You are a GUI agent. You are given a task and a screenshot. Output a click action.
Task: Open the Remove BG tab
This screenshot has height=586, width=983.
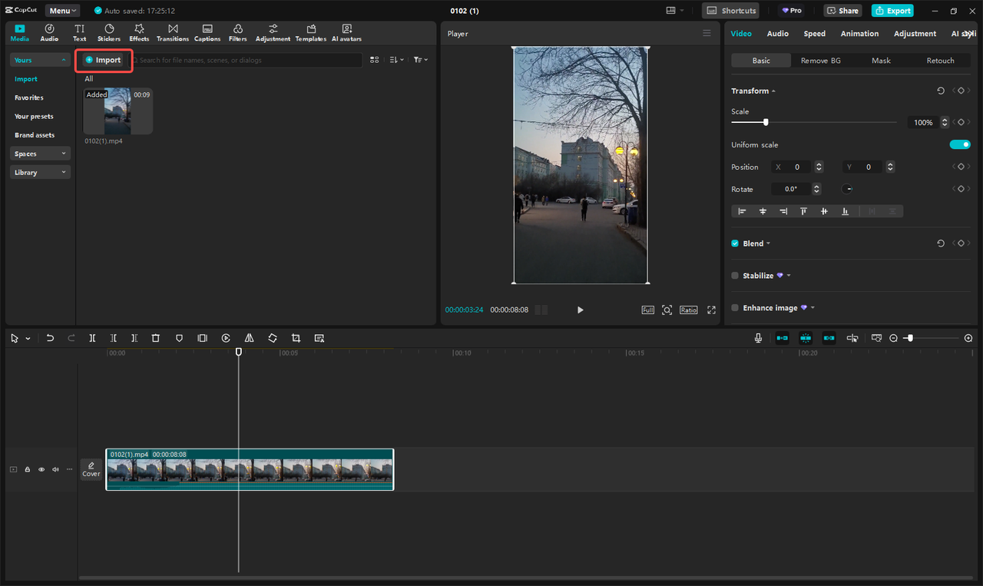click(819, 60)
